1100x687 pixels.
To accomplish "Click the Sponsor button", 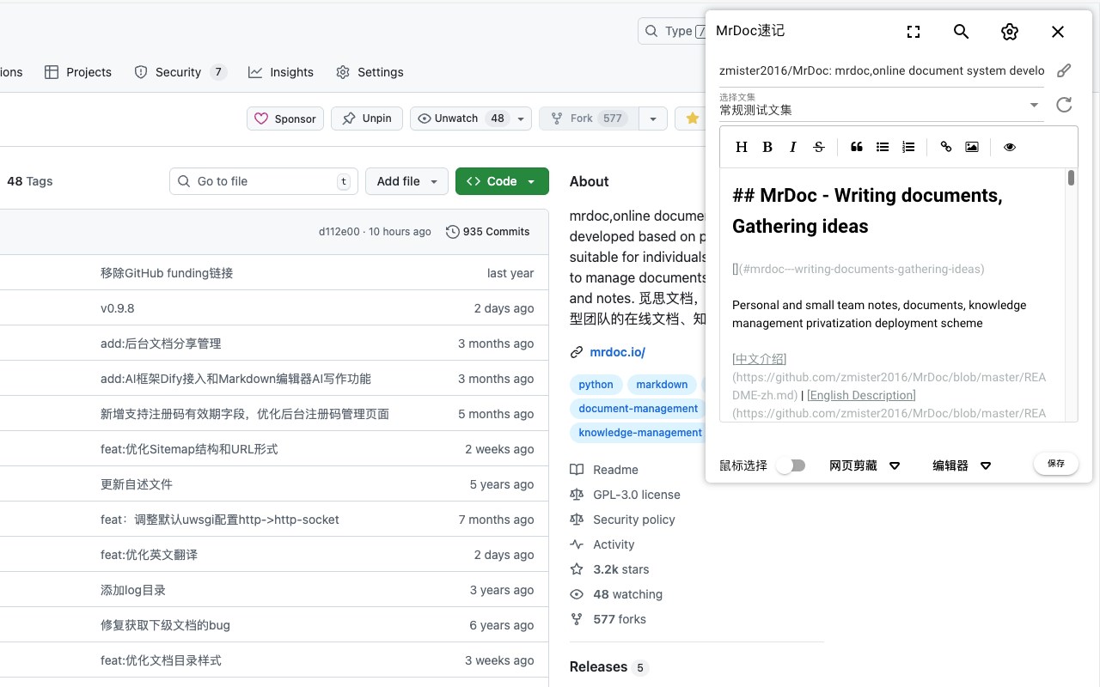I will [285, 119].
